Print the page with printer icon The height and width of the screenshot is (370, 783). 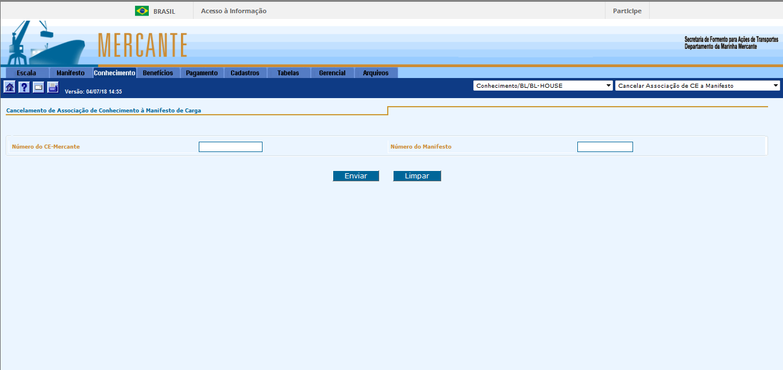(x=53, y=87)
